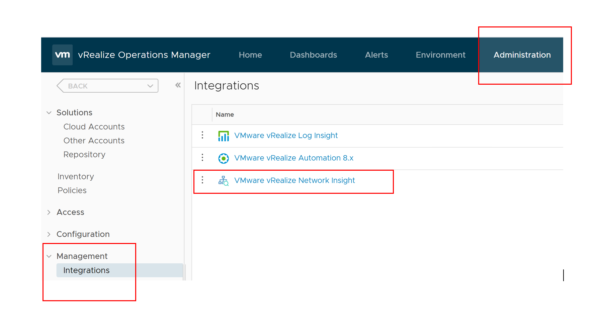This screenshot has height=328, width=605.
Task: Expand the Configuration section
Action: [49, 234]
